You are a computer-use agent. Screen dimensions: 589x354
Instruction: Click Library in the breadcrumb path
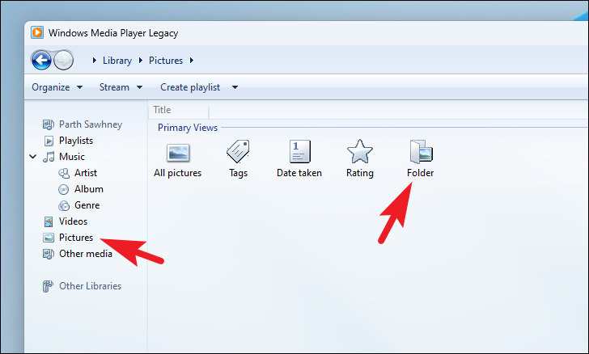click(117, 61)
